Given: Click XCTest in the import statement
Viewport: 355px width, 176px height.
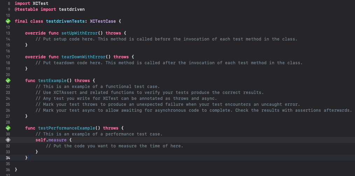Looking at the screenshot, I should (x=41, y=3).
